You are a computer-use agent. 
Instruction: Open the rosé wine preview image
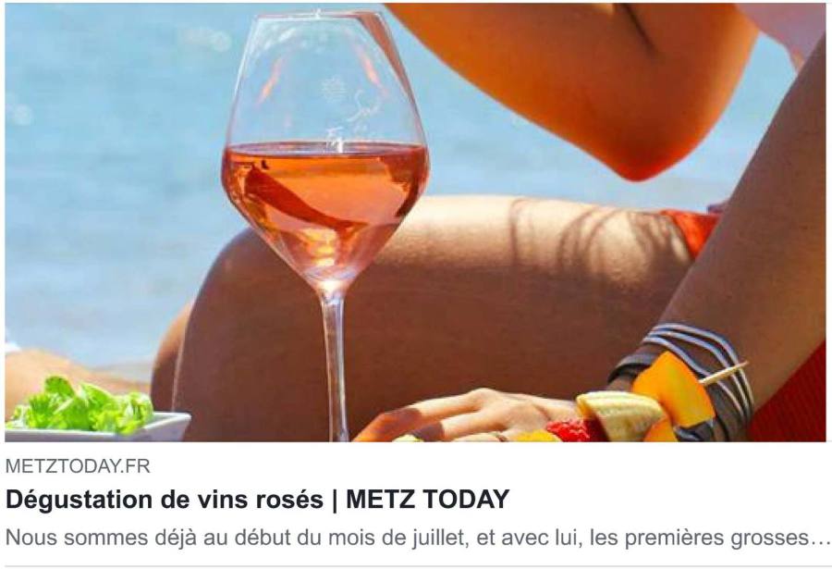pos(416,222)
